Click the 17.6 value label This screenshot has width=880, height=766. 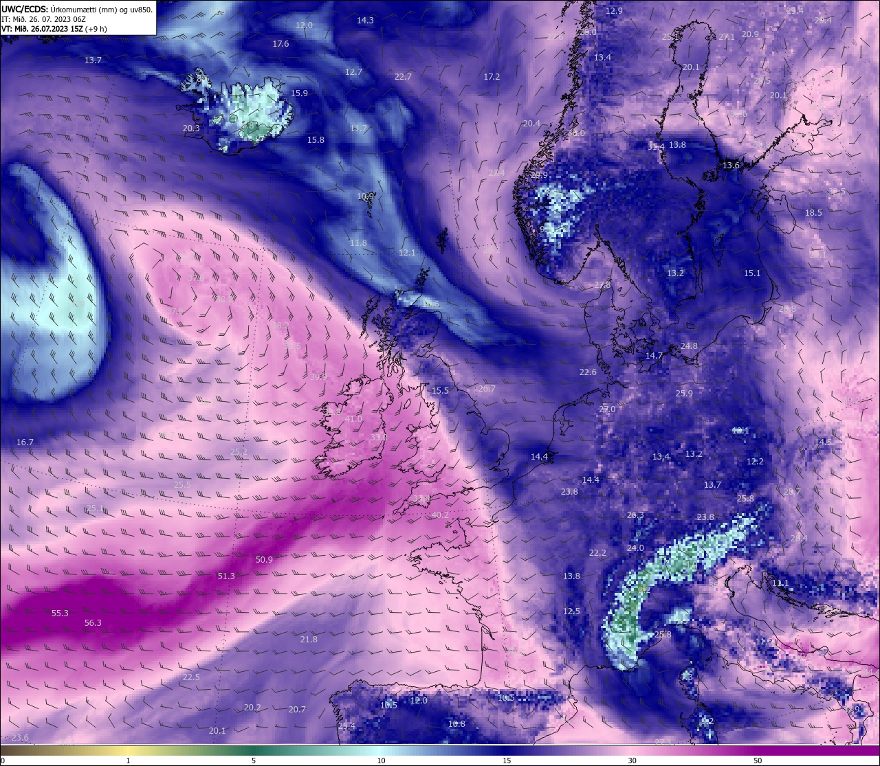click(x=280, y=43)
